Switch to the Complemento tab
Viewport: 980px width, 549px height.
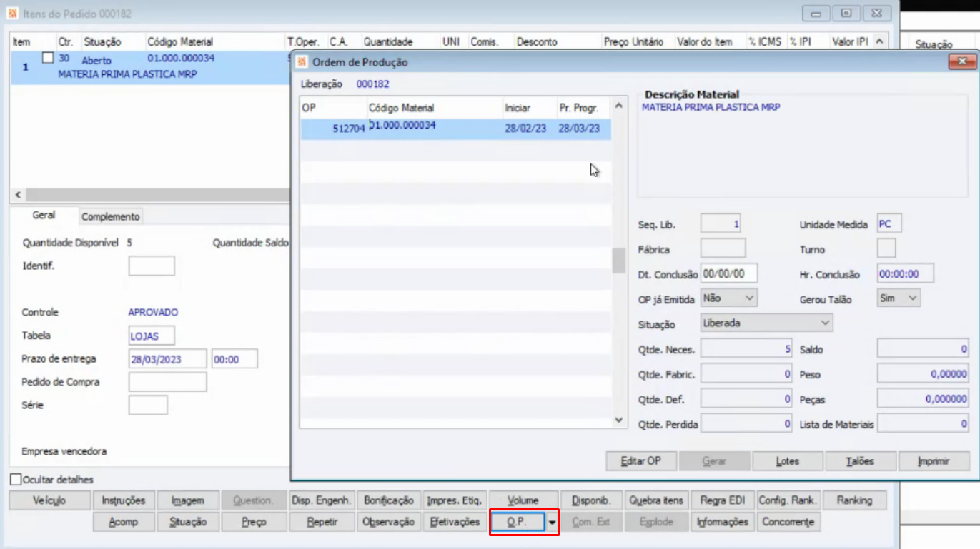coord(110,216)
